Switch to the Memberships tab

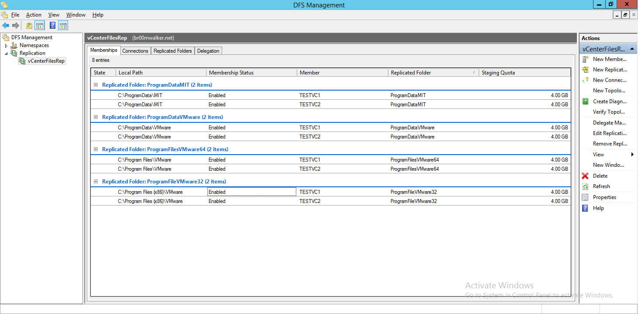tap(103, 50)
